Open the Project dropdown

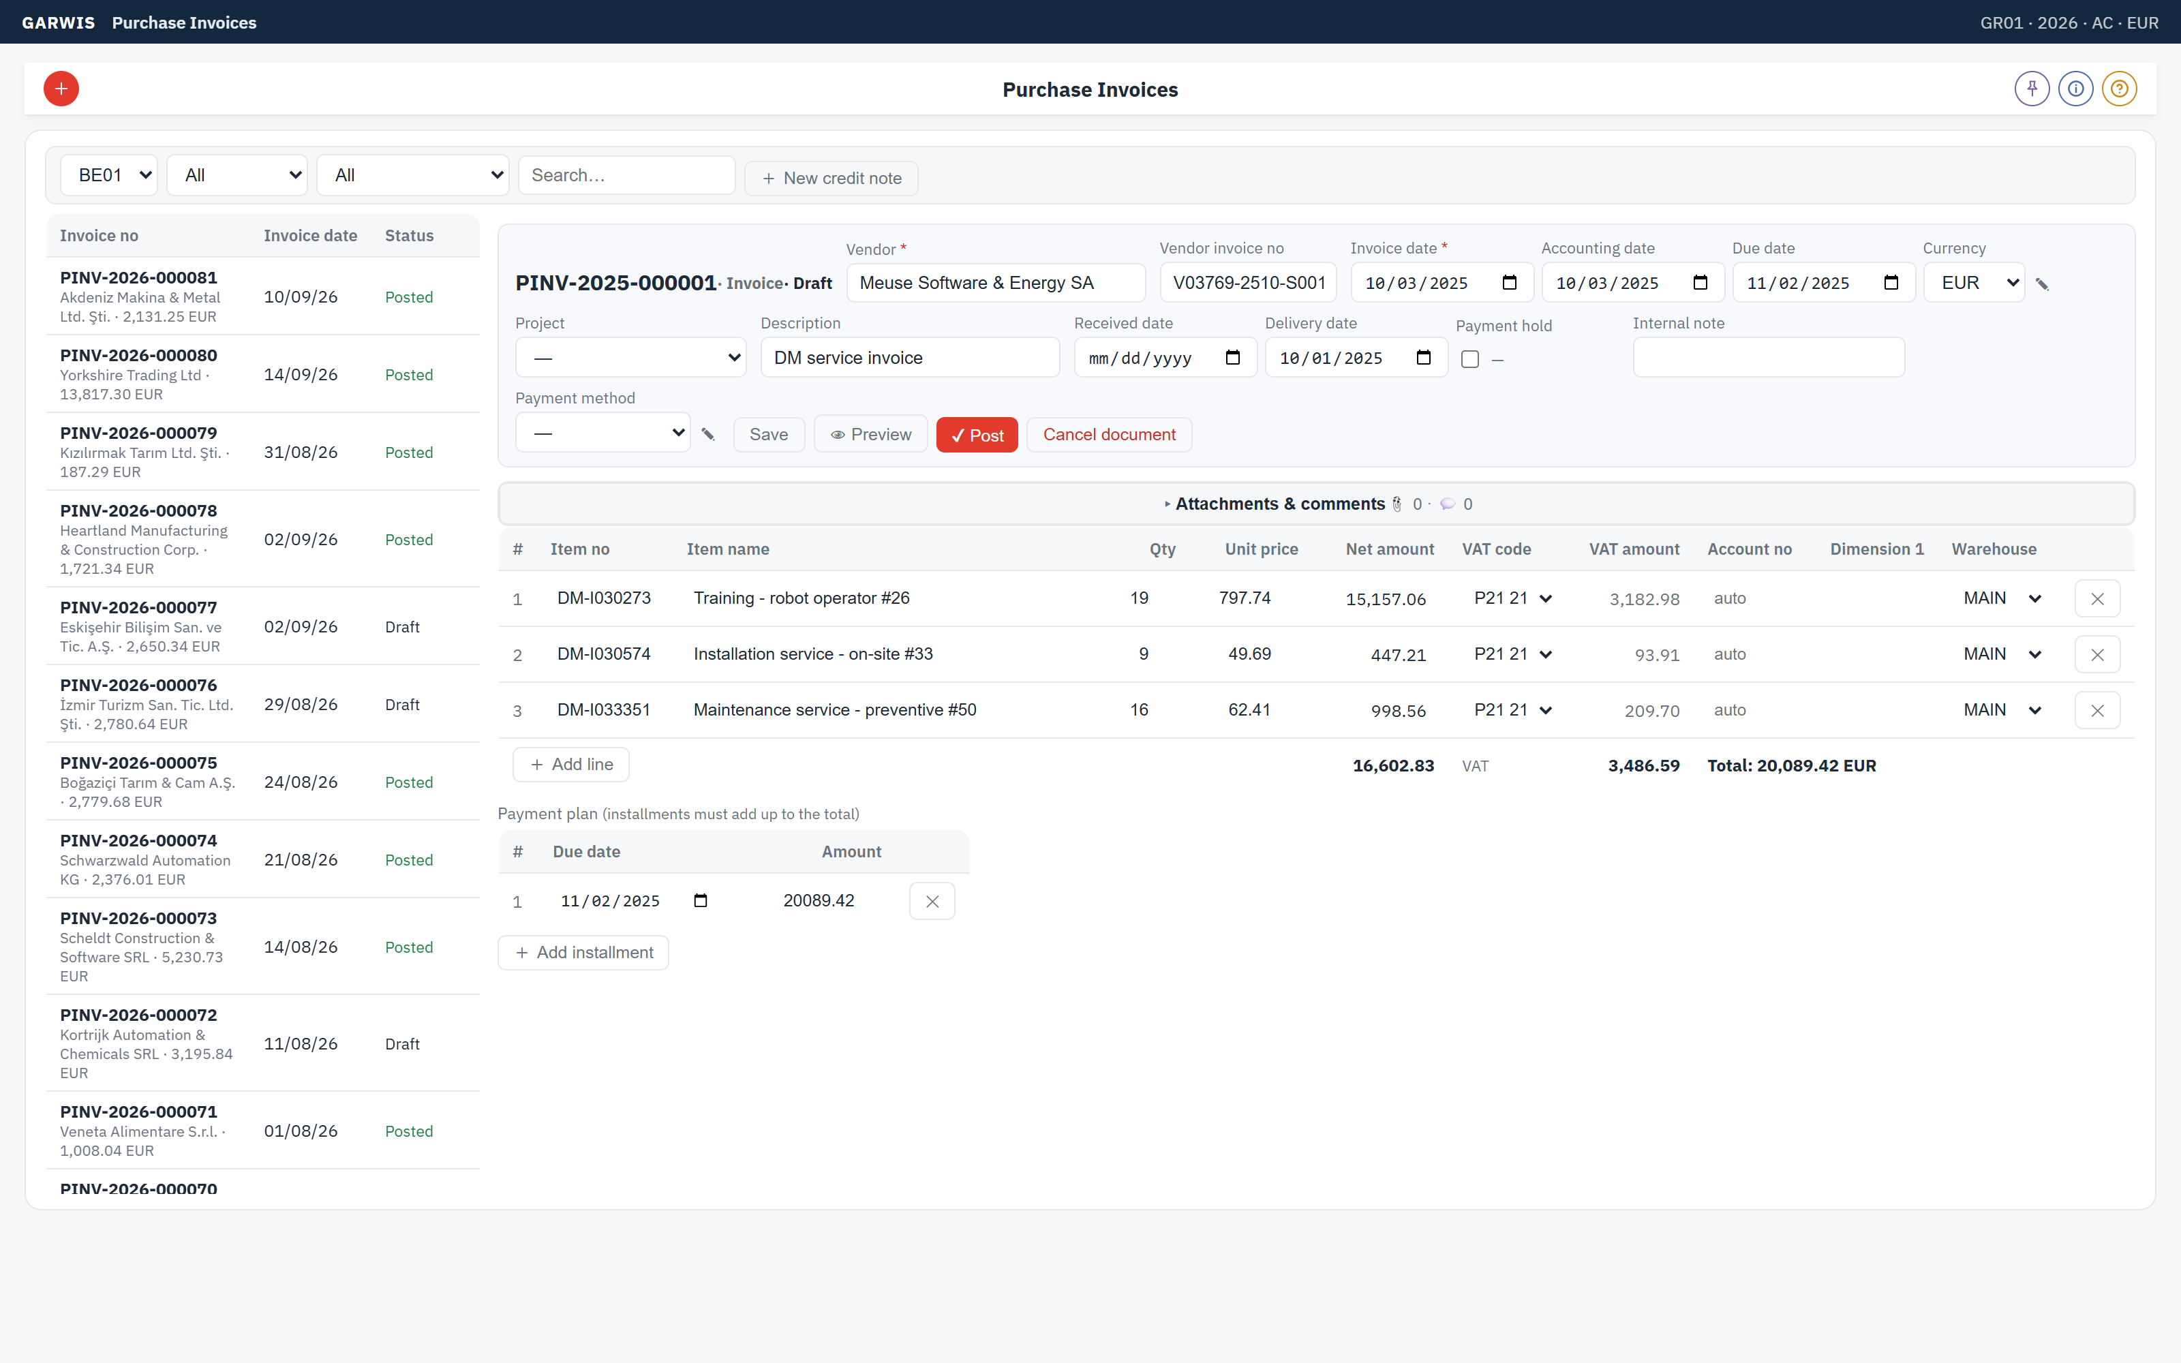click(x=630, y=358)
